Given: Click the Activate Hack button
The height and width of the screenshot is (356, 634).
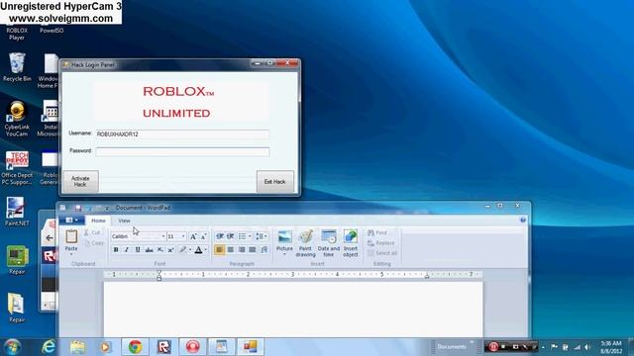Looking at the screenshot, I should coord(80,181).
